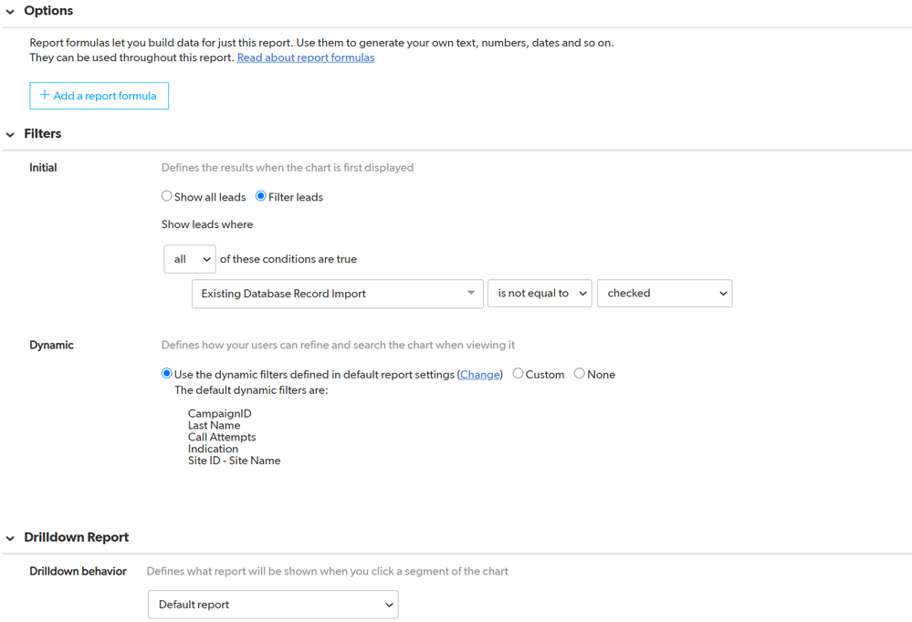This screenshot has height=622, width=912.
Task: Collapse the Options section chevron
Action: click(10, 12)
